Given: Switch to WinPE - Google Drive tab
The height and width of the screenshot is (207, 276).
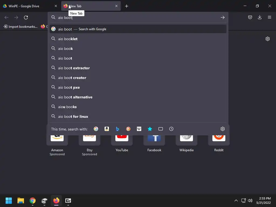Looking at the screenshot, I should pos(30,6).
